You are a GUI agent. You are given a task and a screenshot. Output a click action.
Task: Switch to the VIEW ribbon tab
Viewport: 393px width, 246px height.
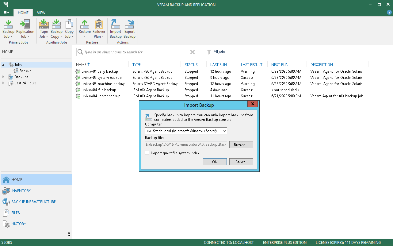pyautogui.click(x=41, y=13)
